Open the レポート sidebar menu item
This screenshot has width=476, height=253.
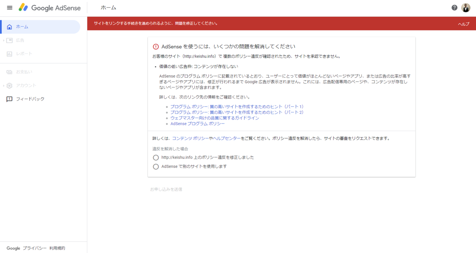pyautogui.click(x=40, y=54)
